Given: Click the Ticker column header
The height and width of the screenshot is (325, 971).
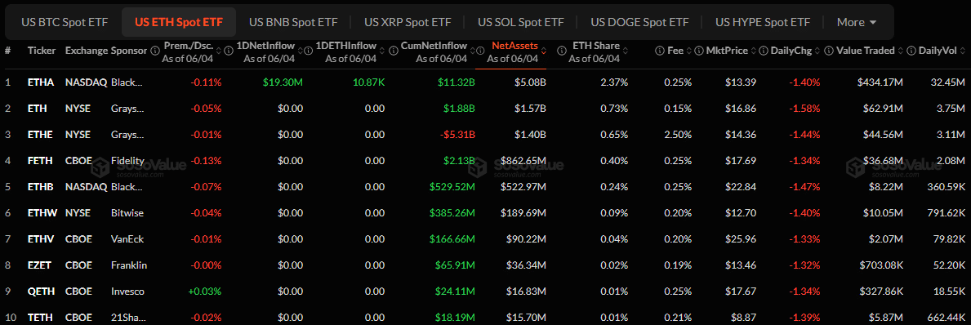Looking at the screenshot, I should [x=42, y=51].
